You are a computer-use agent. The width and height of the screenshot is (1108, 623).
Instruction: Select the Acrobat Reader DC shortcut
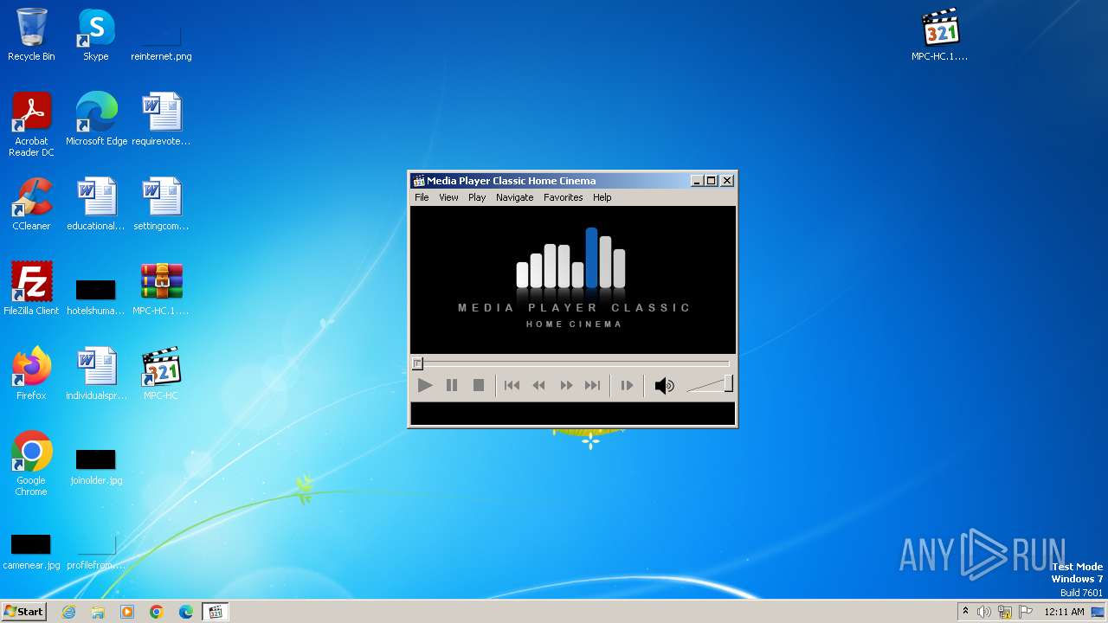[x=31, y=125]
